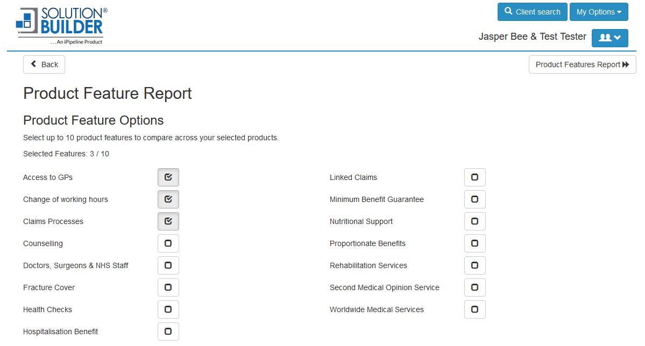Check Minimum Benefit Guarantee
Image resolution: width=645 pixels, height=346 pixels.
[x=474, y=199]
